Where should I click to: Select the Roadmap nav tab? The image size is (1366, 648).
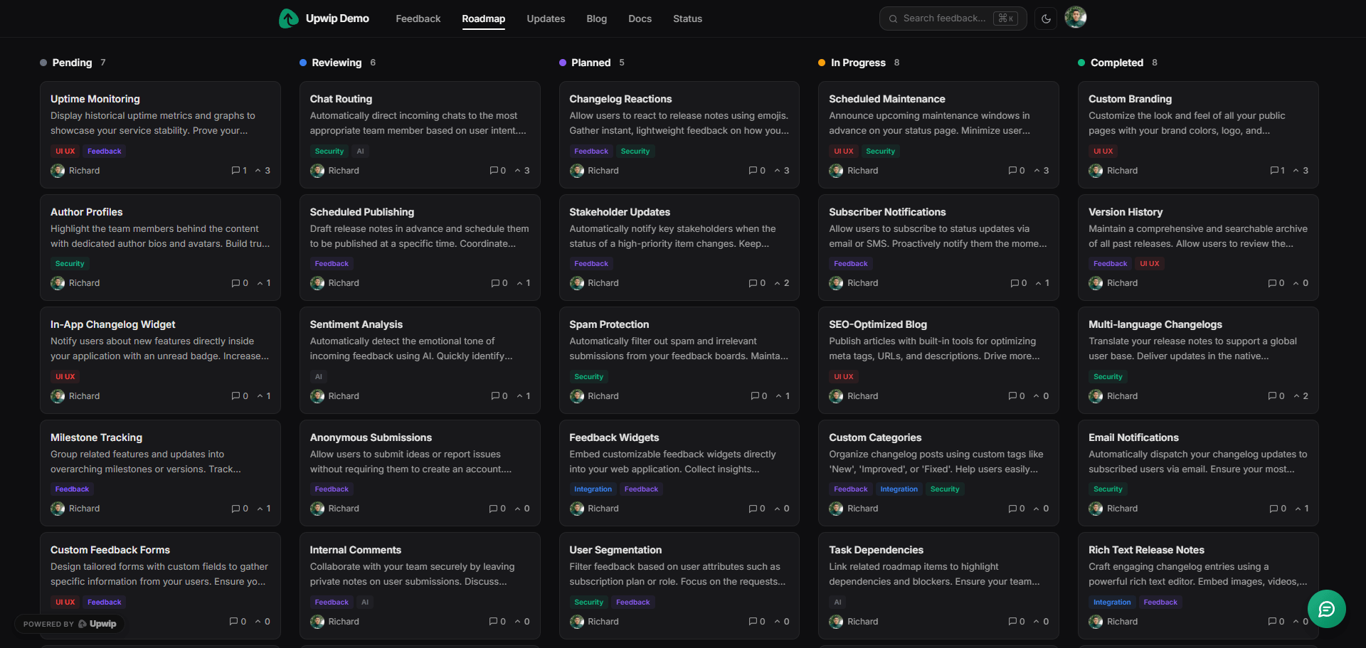484,18
